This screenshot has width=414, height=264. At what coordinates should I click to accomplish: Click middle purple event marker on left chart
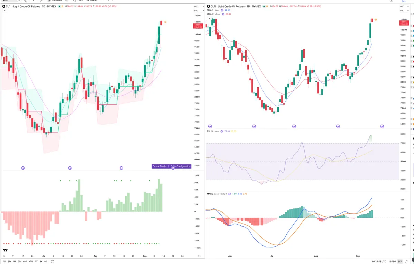(x=70, y=168)
